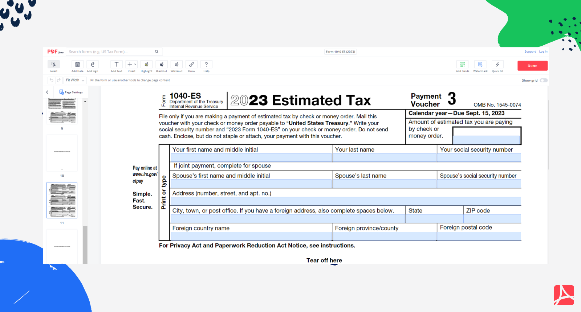This screenshot has width=581, height=312.
Task: Activate the Highlight tool
Action: [147, 65]
